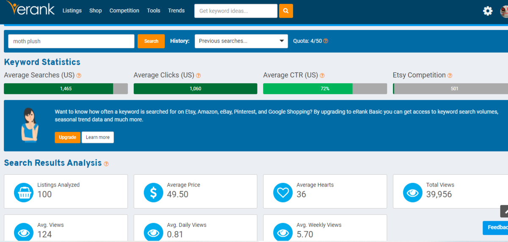Click the moth plush keyword field
Image resolution: width=508 pixels, height=242 pixels.
[x=71, y=41]
